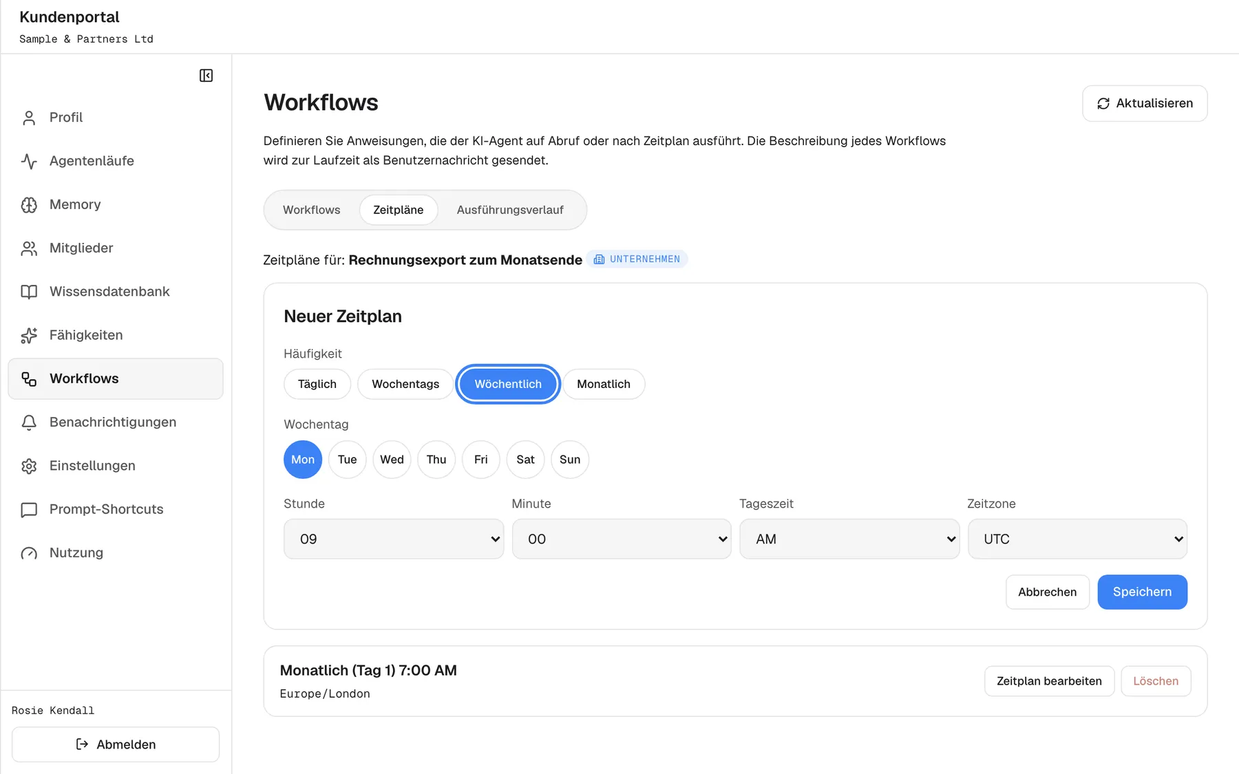The width and height of the screenshot is (1239, 774).
Task: Switch to the Zeitpläne tab
Action: click(x=399, y=210)
